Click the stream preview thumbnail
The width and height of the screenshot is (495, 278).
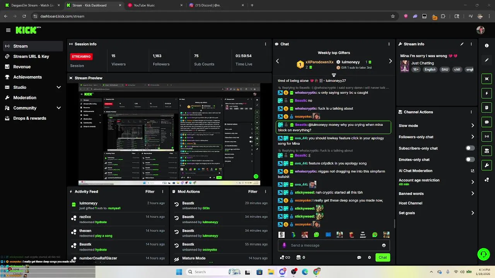pyautogui.click(x=169, y=134)
